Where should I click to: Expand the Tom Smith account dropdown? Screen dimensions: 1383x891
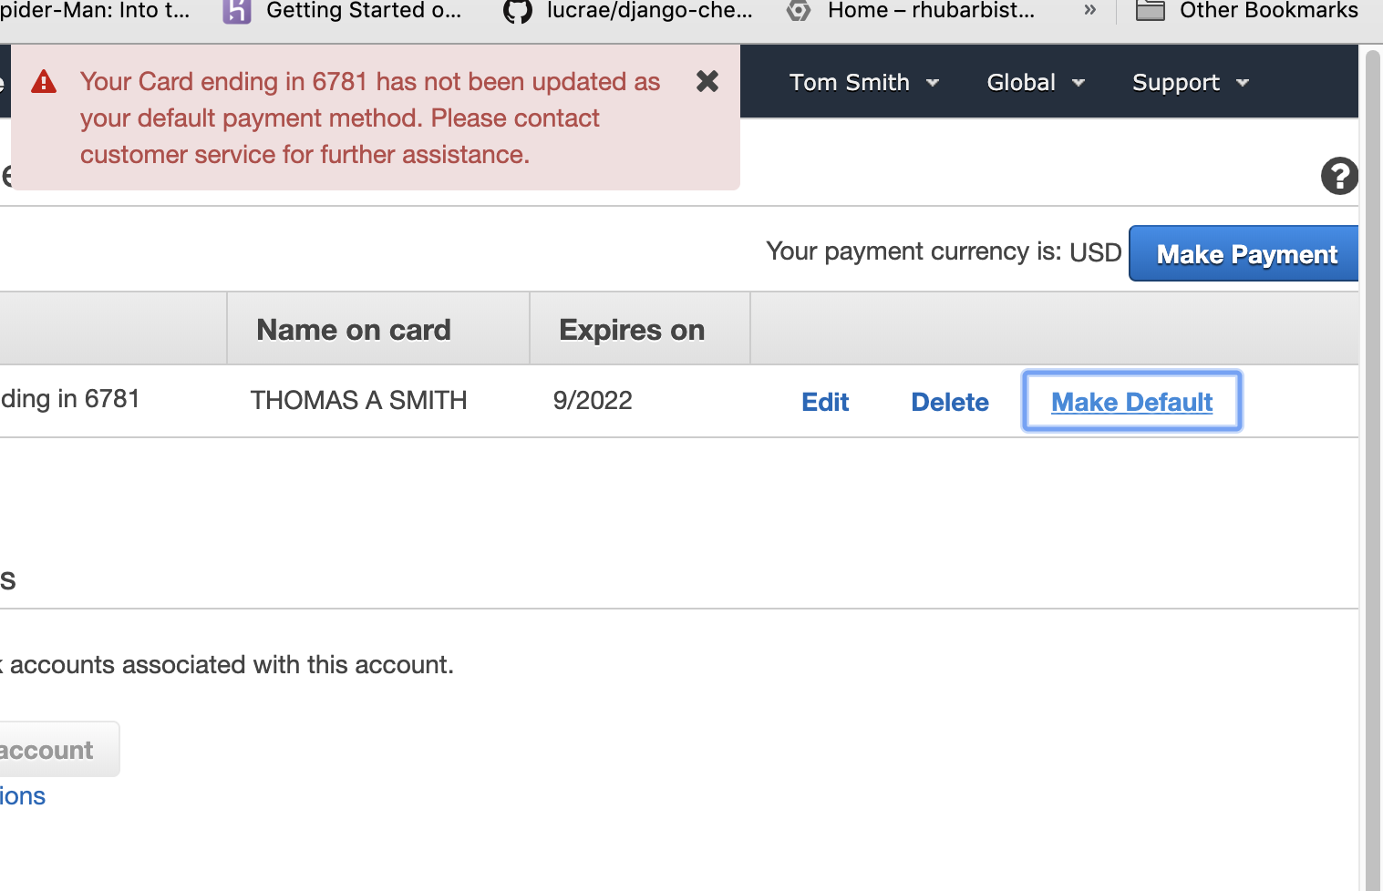[x=863, y=83]
